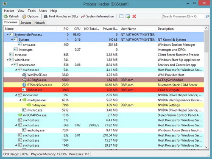Image resolution: width=212 pixels, height=159 pixels.
Task: Select the Processes tab
Action: pos(11,22)
